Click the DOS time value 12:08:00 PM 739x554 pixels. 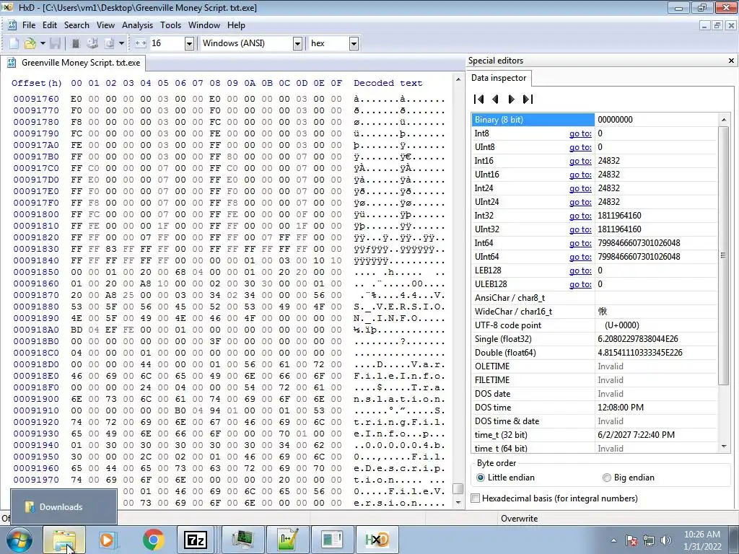pyautogui.click(x=620, y=408)
